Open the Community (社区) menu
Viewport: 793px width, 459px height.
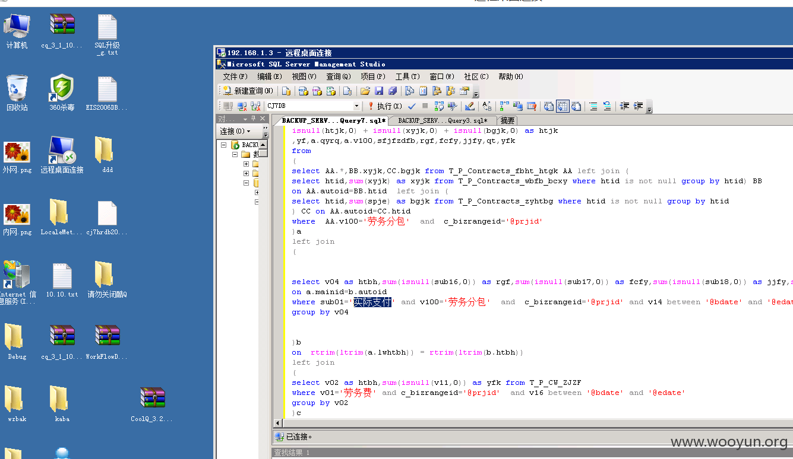pos(476,76)
